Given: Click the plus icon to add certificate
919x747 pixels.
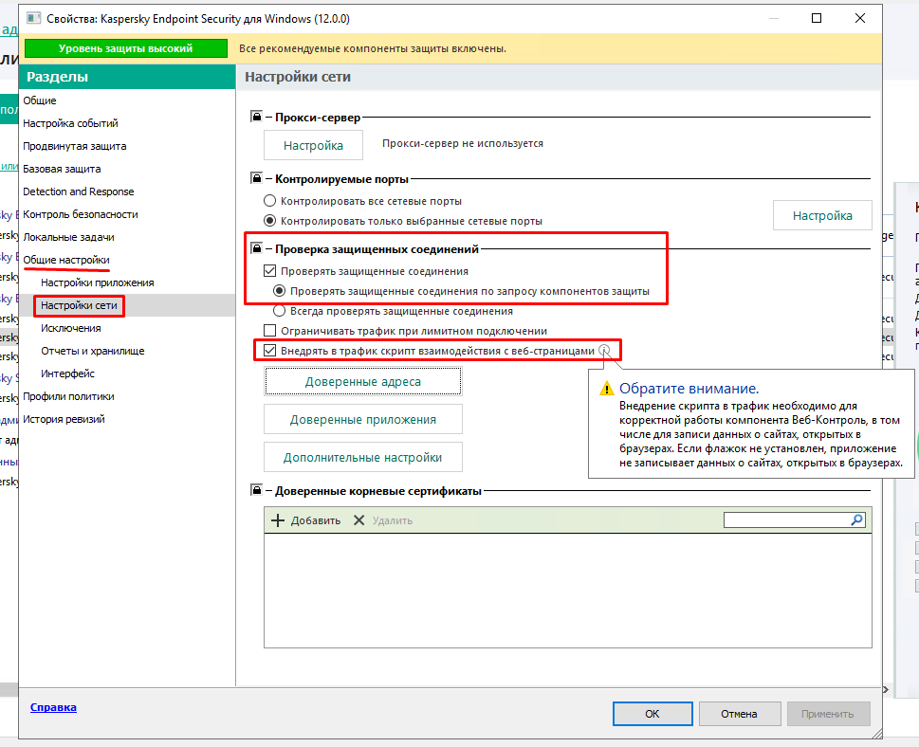Looking at the screenshot, I should pos(278,520).
